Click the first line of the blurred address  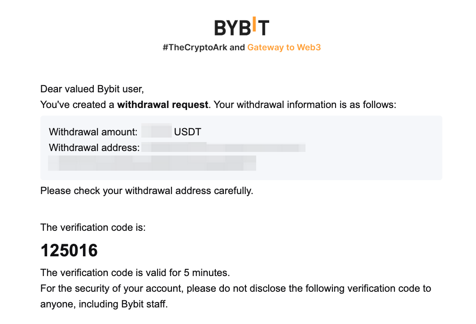[x=223, y=147]
